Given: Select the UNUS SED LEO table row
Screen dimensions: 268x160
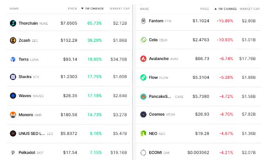Looking at the screenshot, I should tap(68, 134).
